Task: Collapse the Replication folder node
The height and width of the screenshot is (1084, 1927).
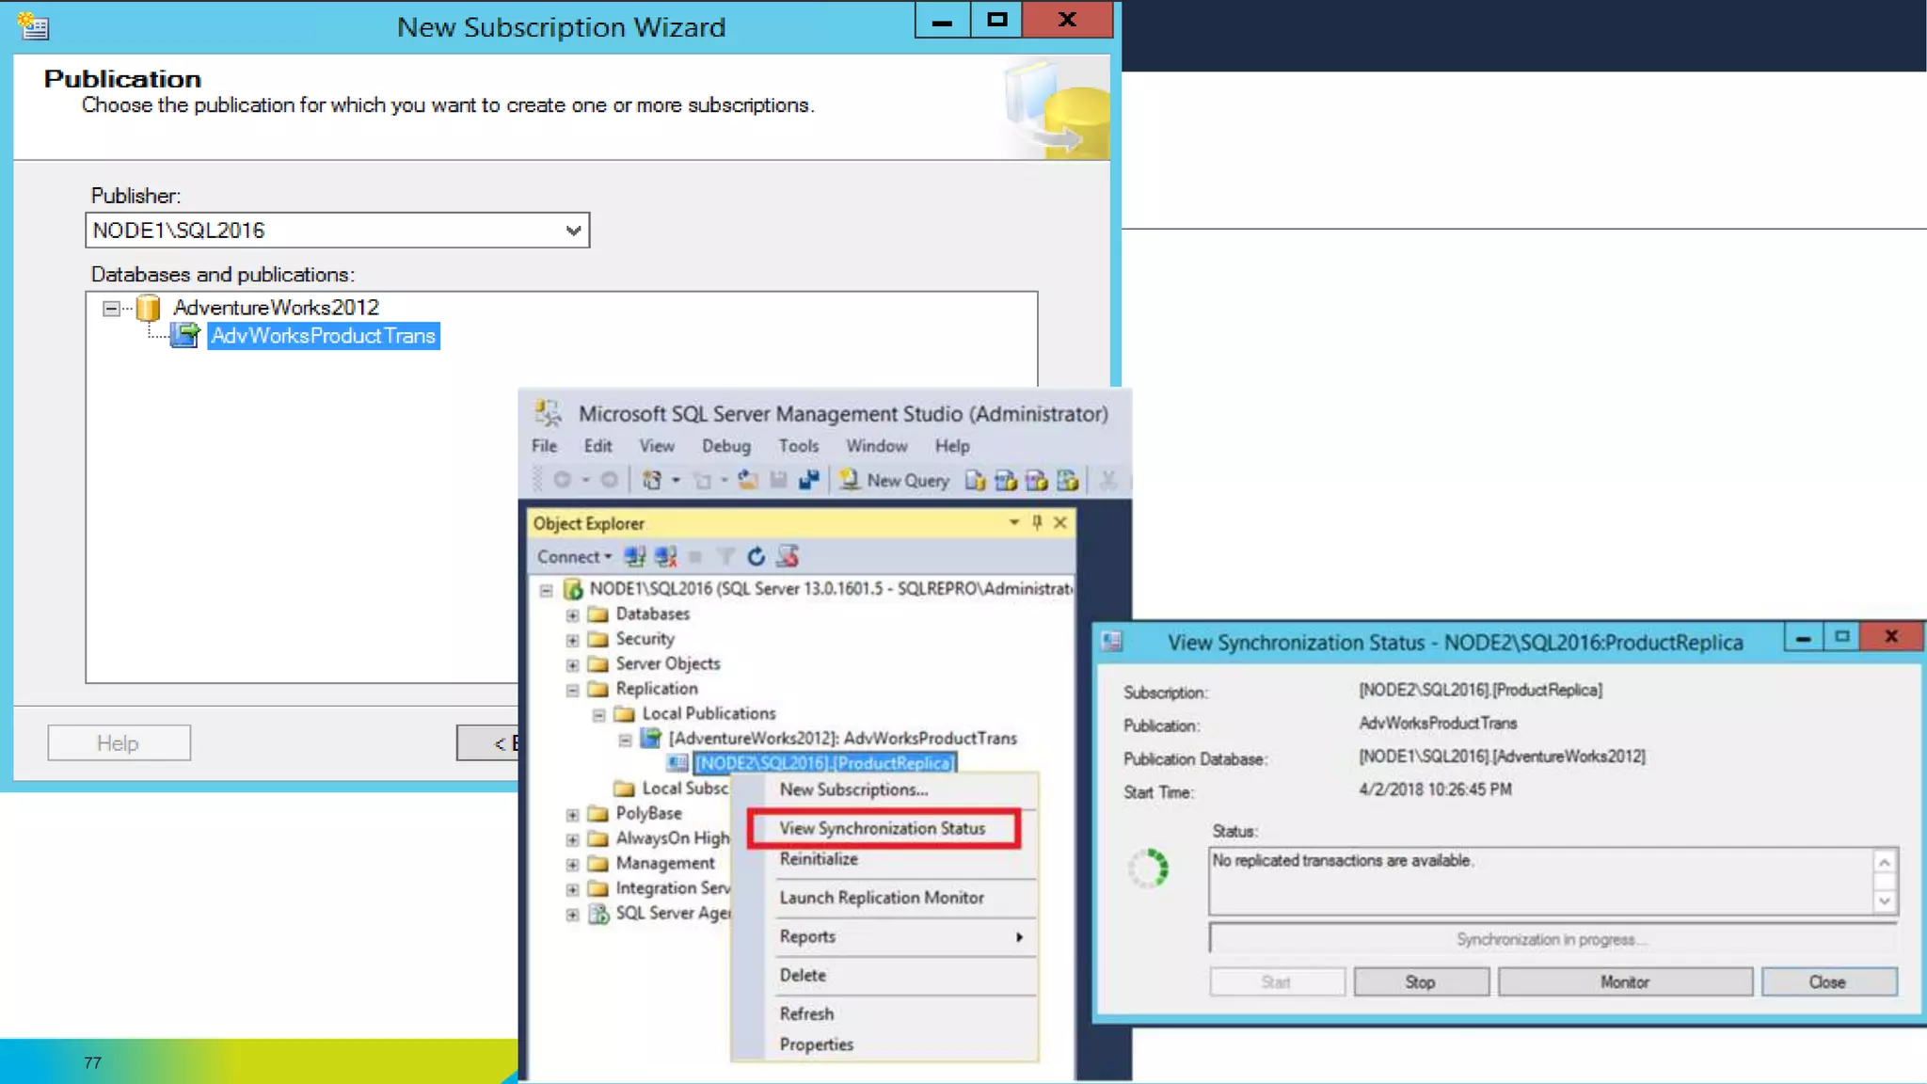Action: [x=572, y=690]
